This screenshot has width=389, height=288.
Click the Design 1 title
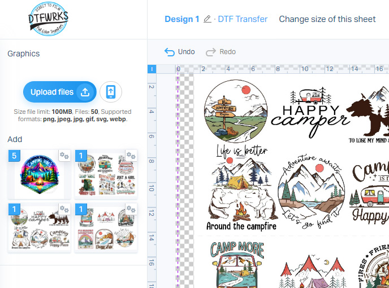point(182,19)
